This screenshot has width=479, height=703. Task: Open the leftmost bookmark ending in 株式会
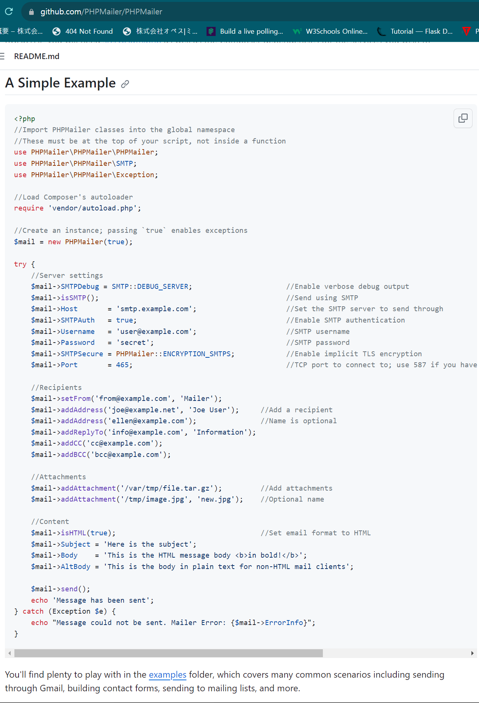(22, 31)
